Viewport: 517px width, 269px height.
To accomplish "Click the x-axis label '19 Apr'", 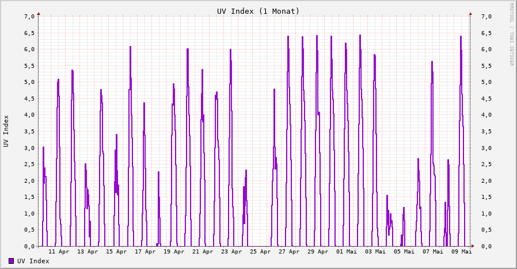I will point(174,252).
